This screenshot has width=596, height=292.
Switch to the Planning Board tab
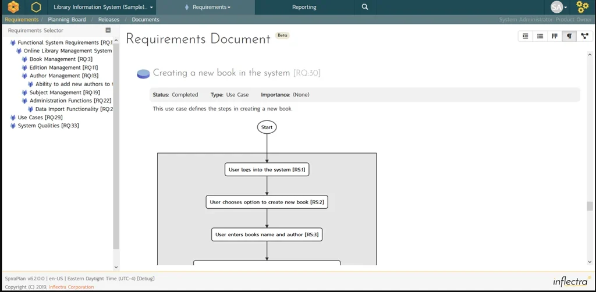[67, 19]
